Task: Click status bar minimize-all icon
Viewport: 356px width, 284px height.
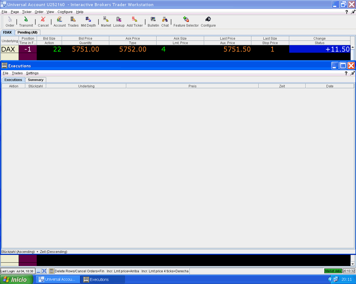Action: tap(38, 271)
